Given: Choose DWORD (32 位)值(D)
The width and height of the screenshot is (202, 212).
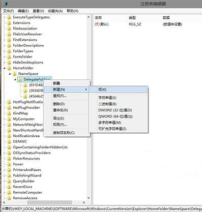Looking at the screenshot, I should (119, 110).
